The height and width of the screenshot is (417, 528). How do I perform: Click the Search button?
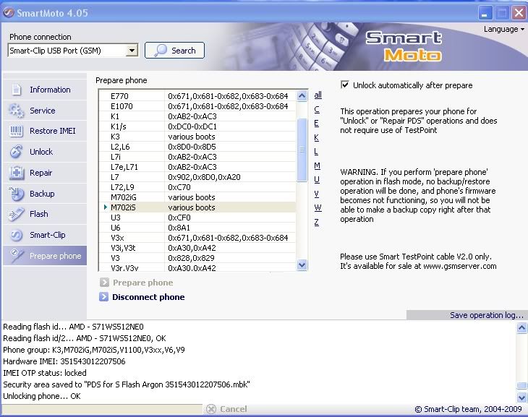(174, 51)
